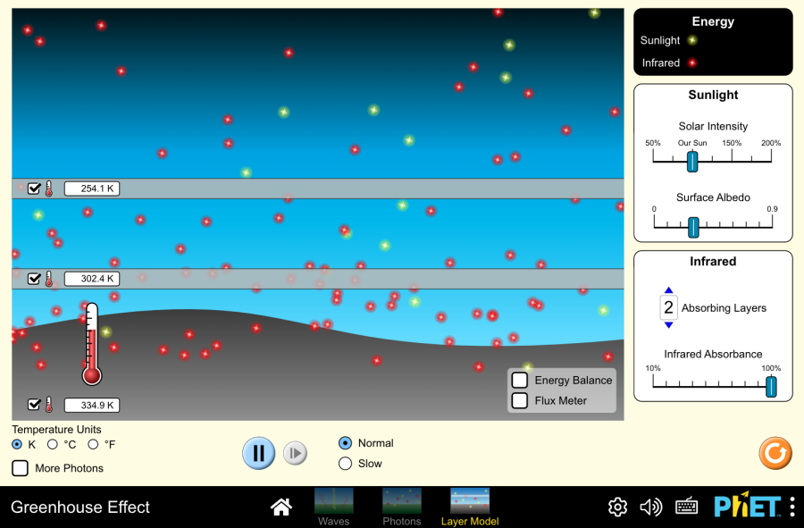804x528 pixels.
Task: Switch to the Photons screen tab
Action: pyautogui.click(x=402, y=506)
